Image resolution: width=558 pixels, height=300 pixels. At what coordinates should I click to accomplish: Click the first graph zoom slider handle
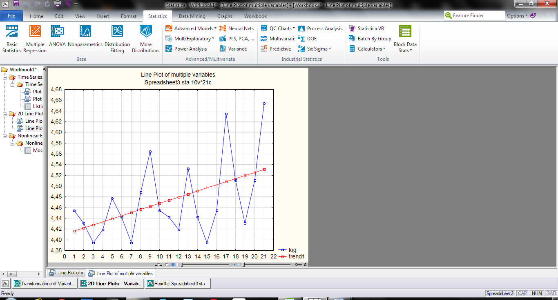182,265
